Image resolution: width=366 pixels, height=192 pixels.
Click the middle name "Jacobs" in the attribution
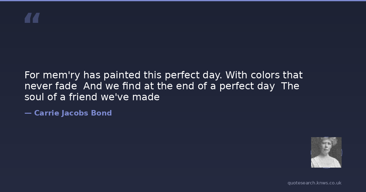75,113
